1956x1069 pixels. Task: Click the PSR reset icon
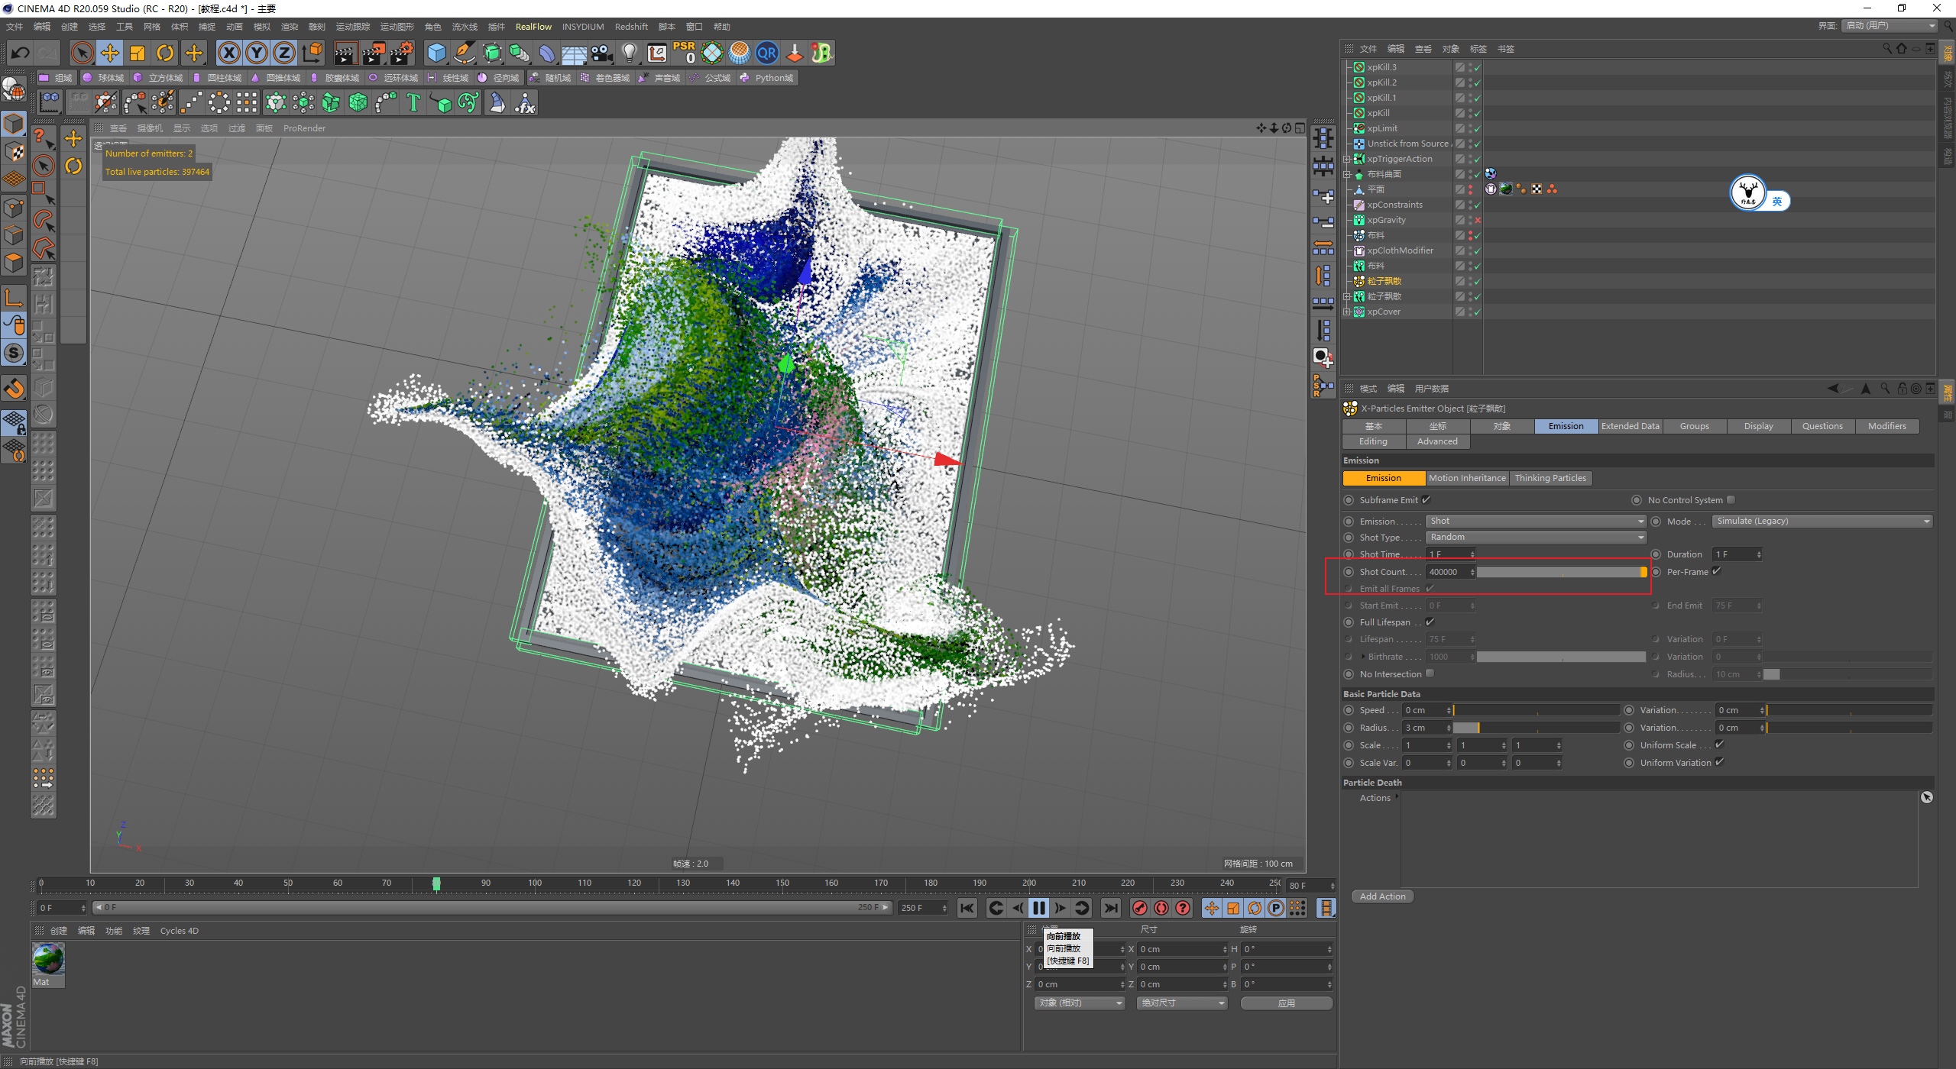click(x=684, y=53)
